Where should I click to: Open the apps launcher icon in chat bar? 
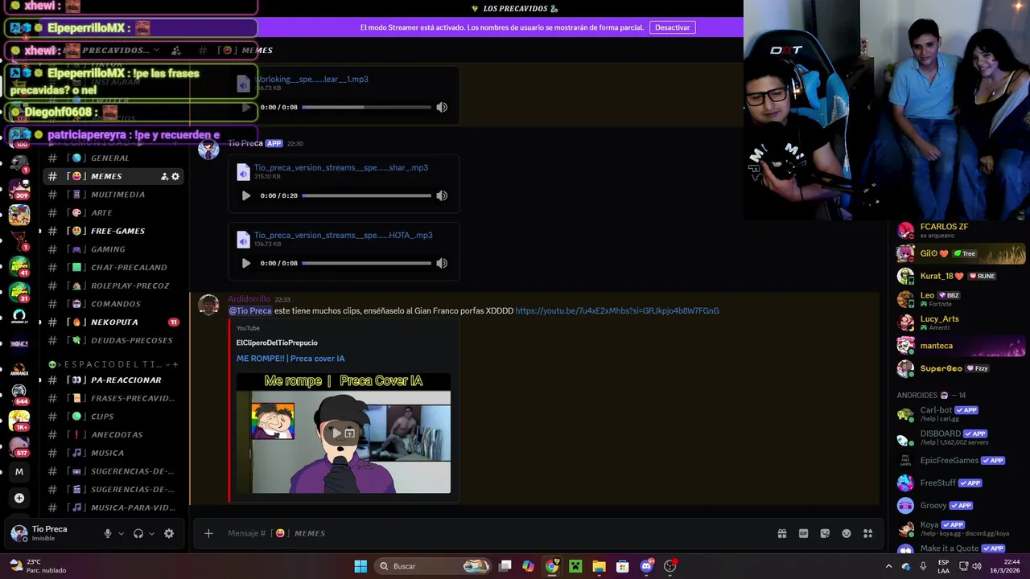pyautogui.click(x=868, y=533)
